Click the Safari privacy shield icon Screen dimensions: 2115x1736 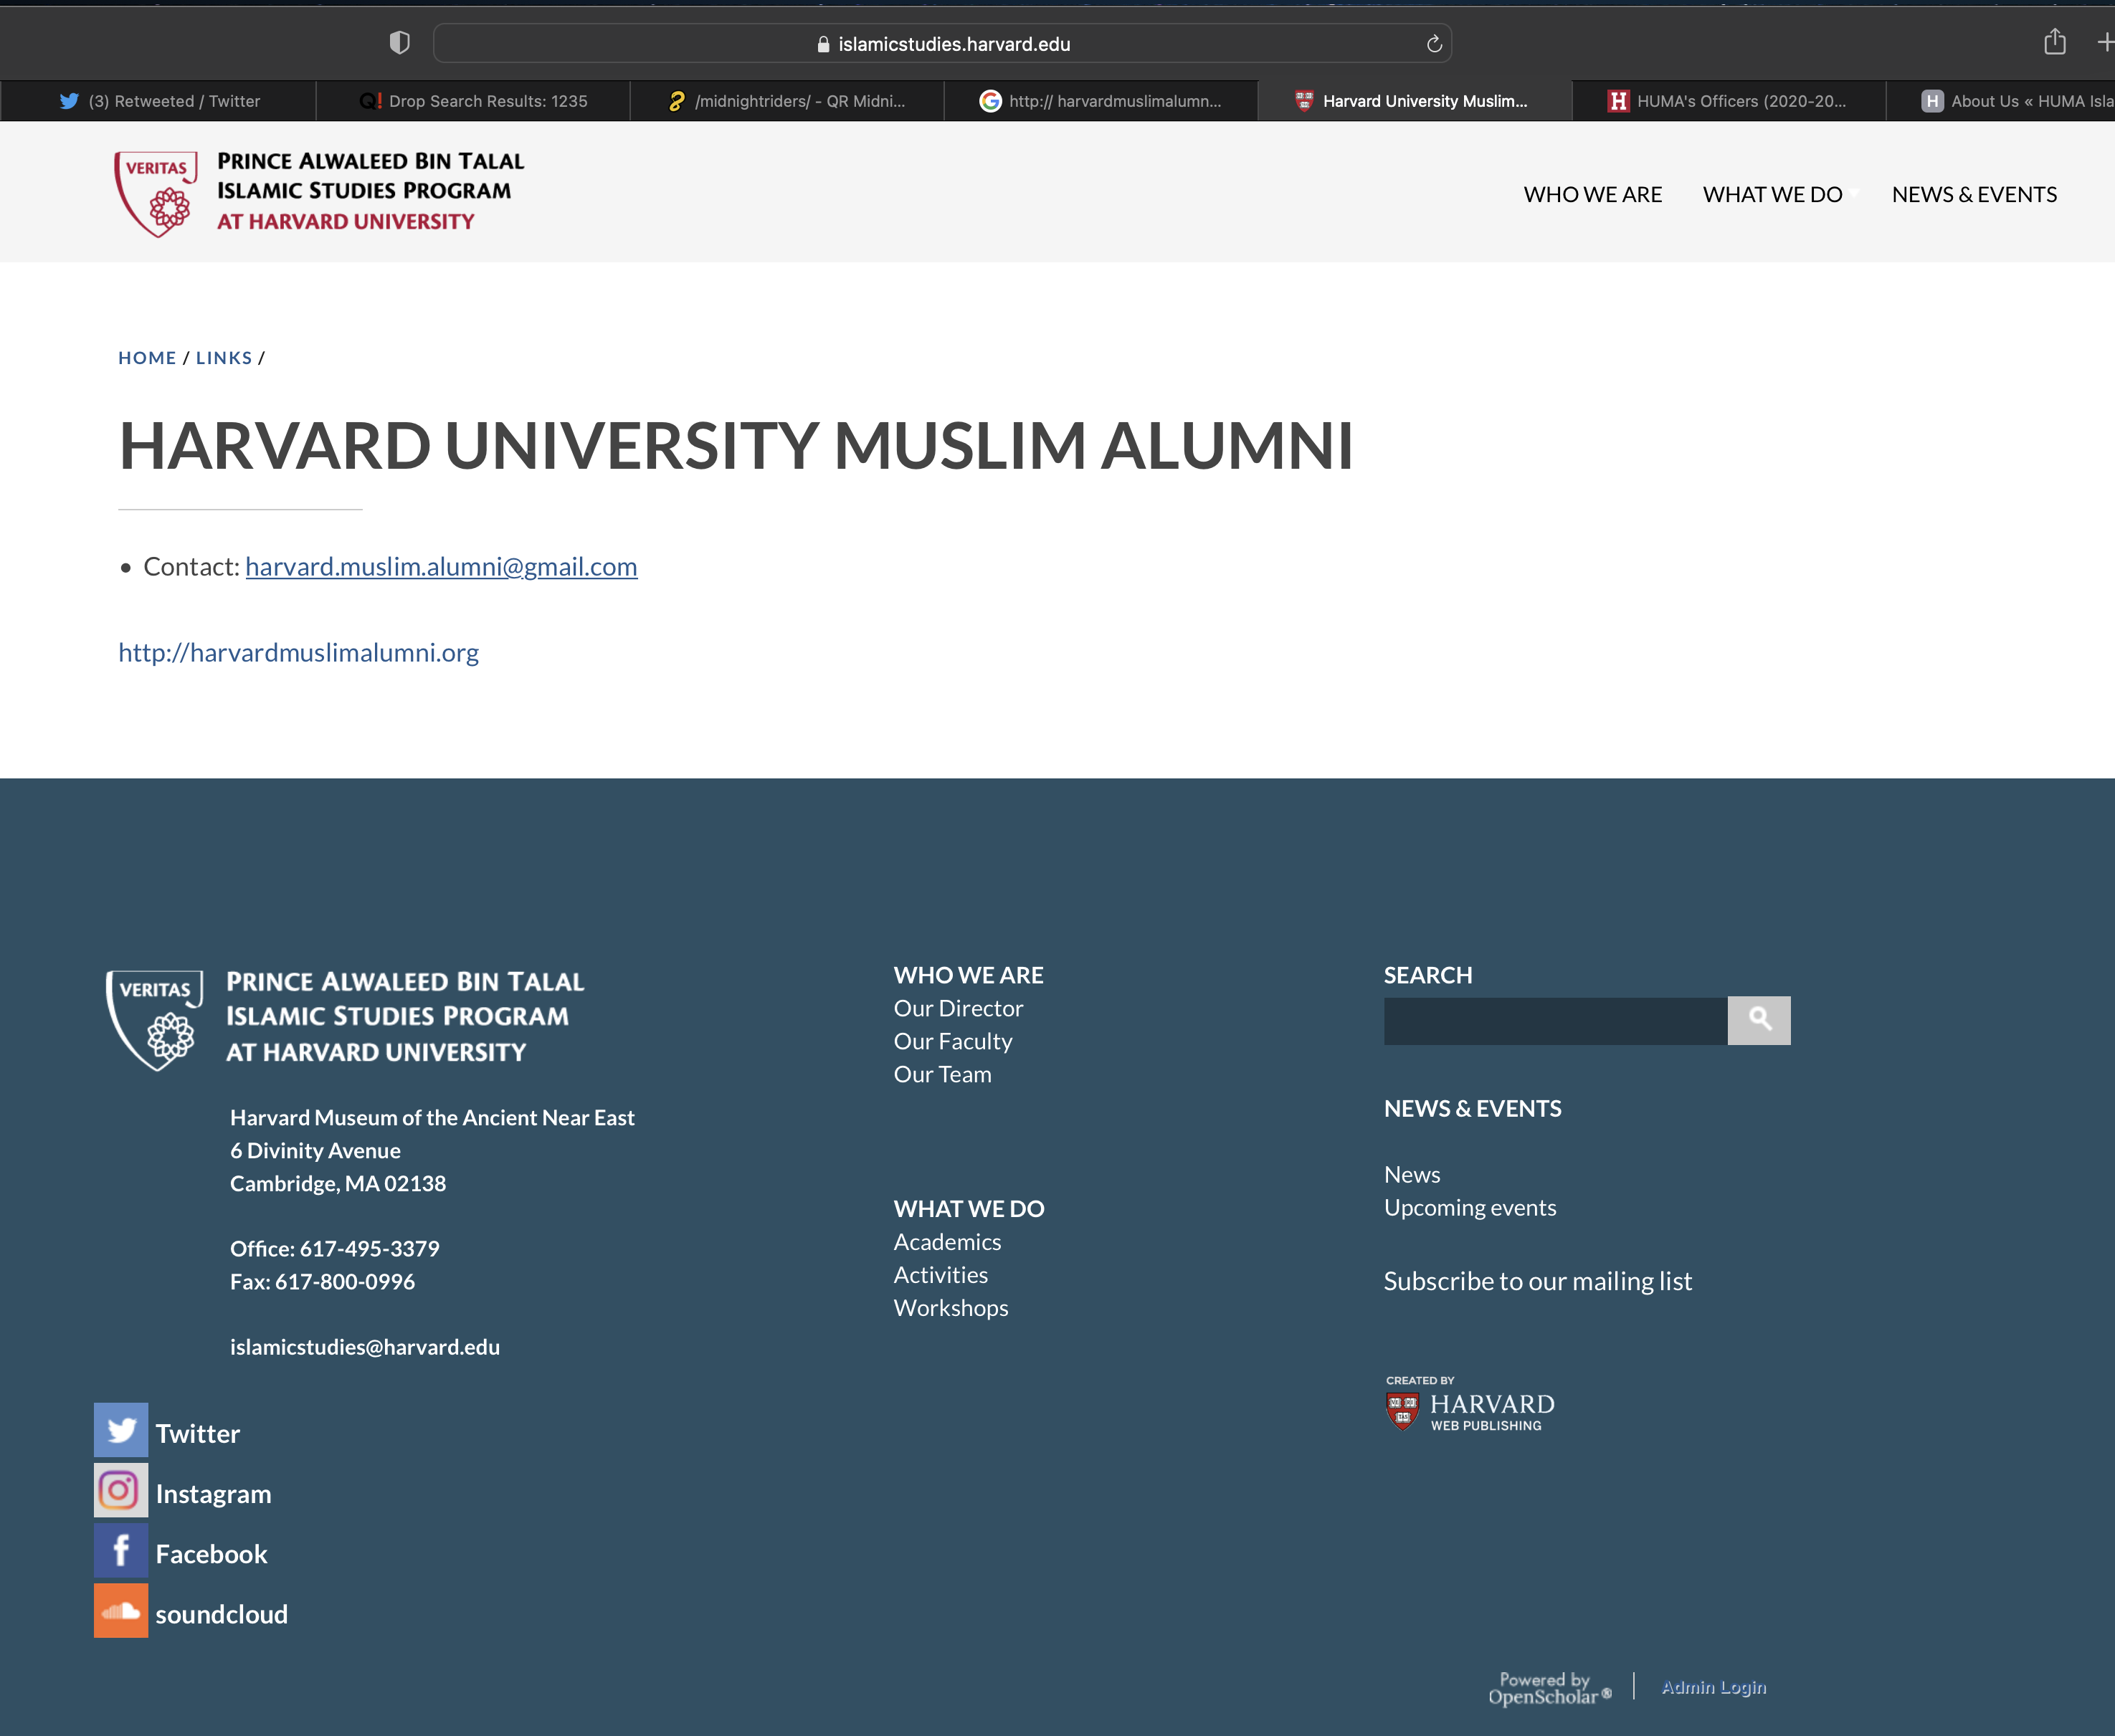tap(399, 43)
